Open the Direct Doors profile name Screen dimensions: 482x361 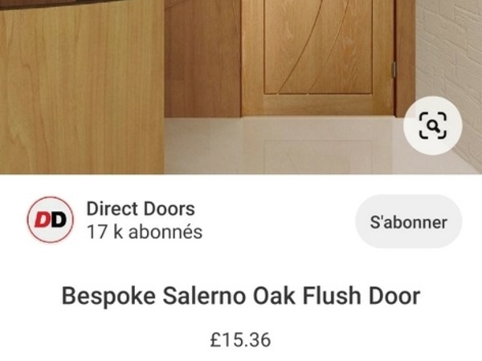(141, 209)
